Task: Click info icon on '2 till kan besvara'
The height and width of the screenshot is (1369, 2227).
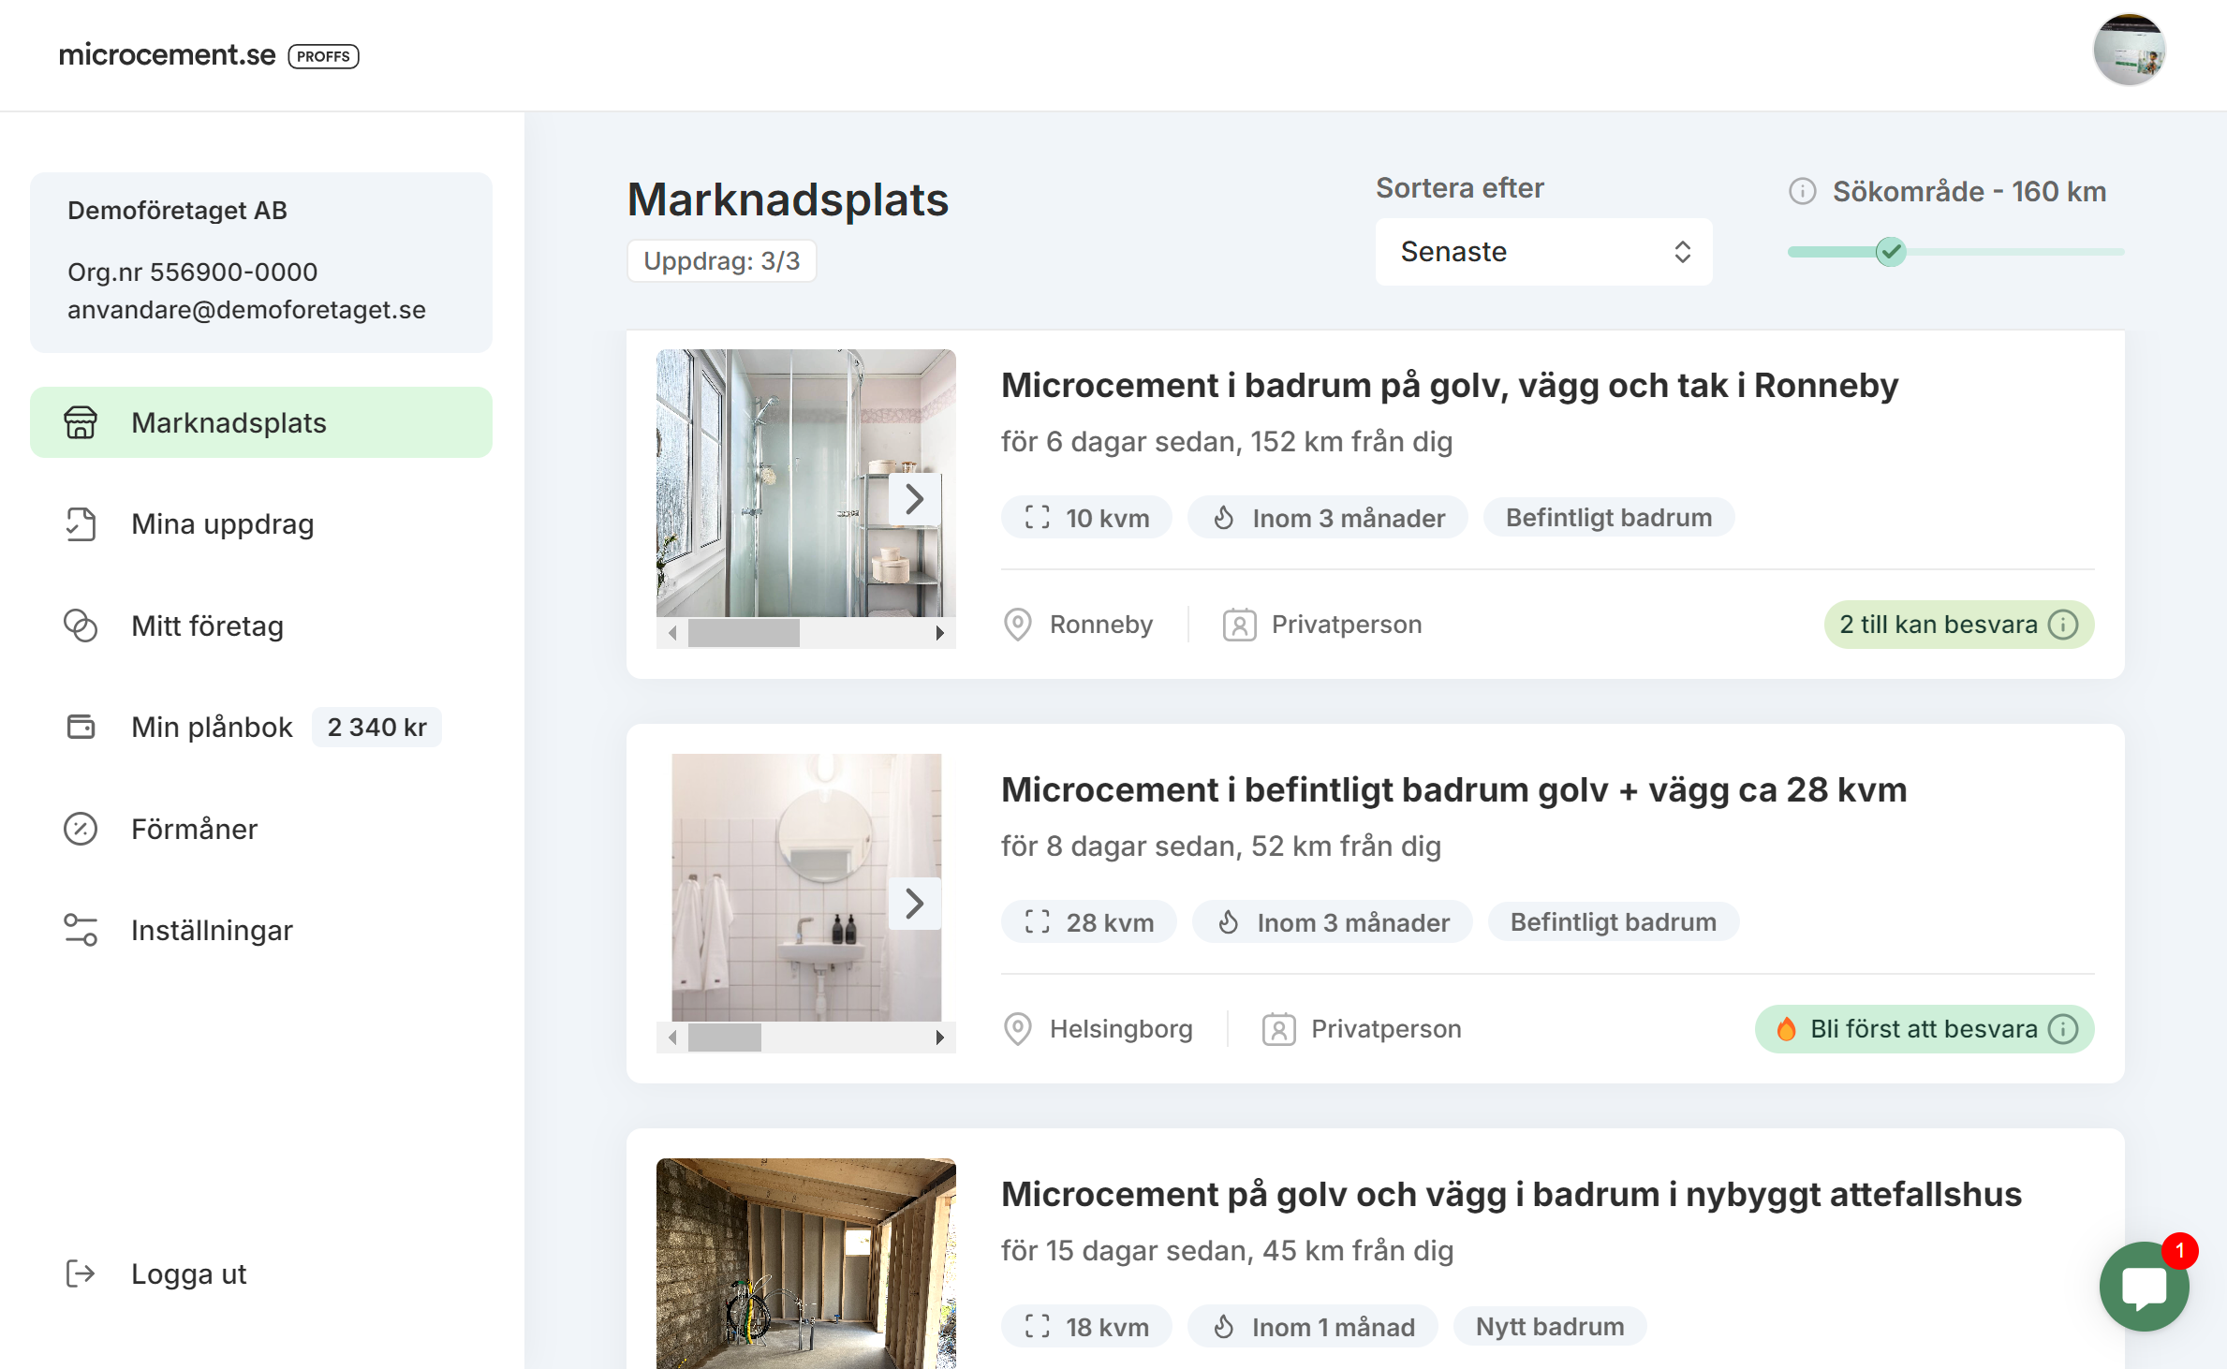Action: [2064, 625]
